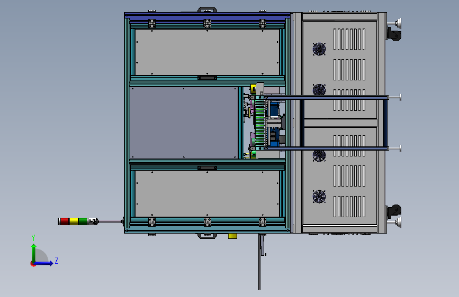Select the dark blue-gray center panel
Image resolution: width=459 pixels, height=297 pixels.
coord(184,123)
